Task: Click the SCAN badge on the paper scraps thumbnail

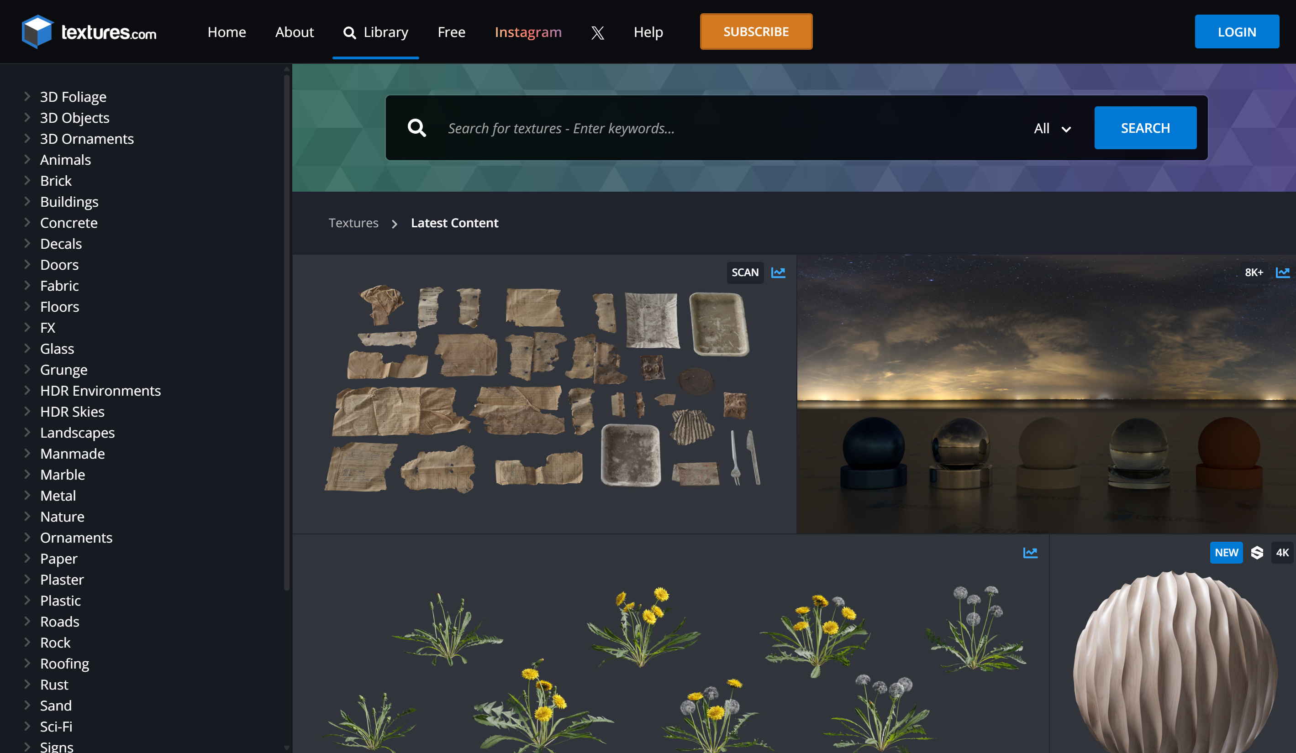Action: [745, 272]
